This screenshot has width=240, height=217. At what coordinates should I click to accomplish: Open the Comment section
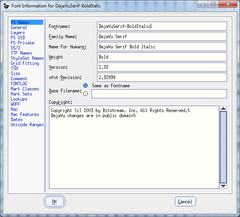click(19, 79)
